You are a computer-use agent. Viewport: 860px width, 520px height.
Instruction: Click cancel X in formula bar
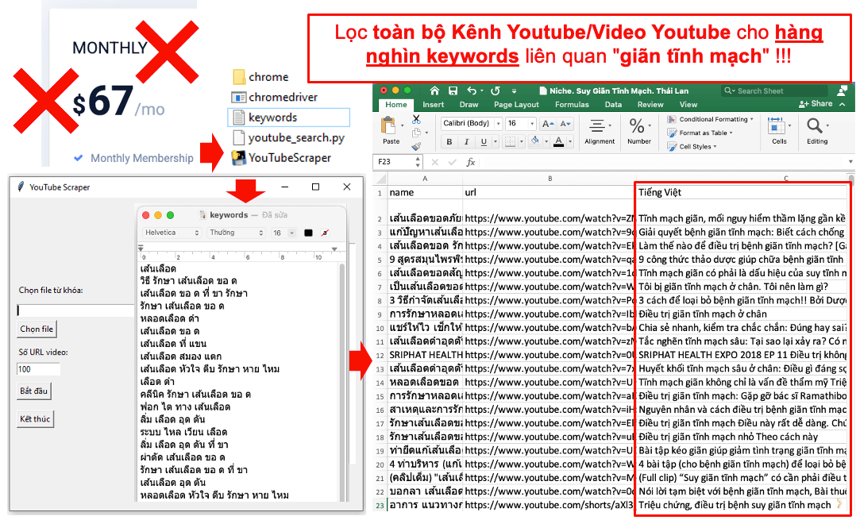click(435, 162)
